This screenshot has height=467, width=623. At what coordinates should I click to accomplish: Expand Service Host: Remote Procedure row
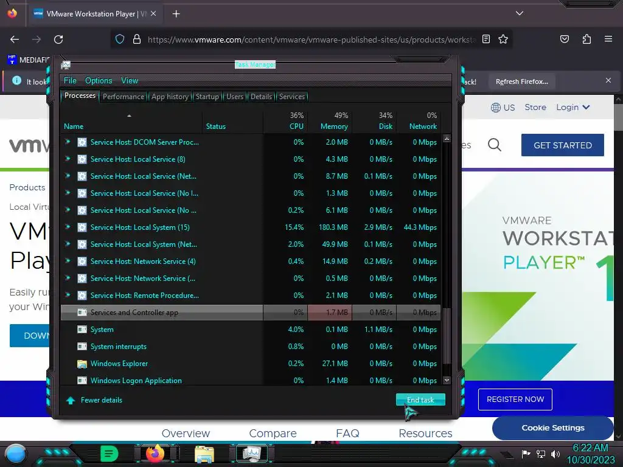pos(68,295)
